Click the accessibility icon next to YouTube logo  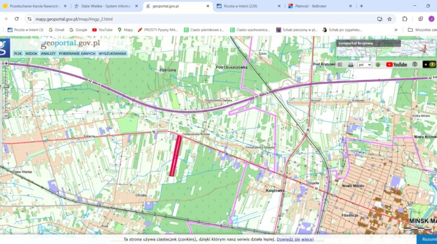tap(414, 65)
